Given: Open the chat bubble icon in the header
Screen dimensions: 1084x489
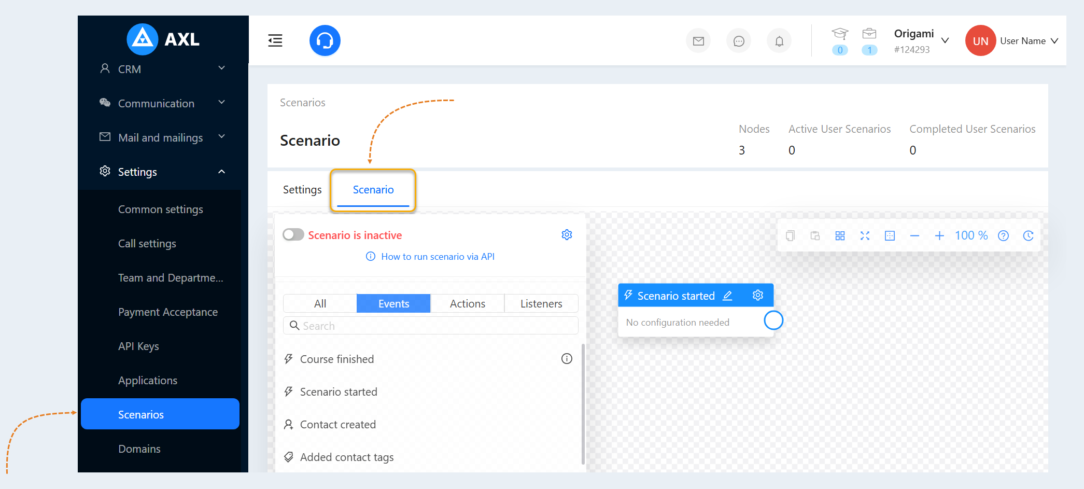Looking at the screenshot, I should point(739,41).
